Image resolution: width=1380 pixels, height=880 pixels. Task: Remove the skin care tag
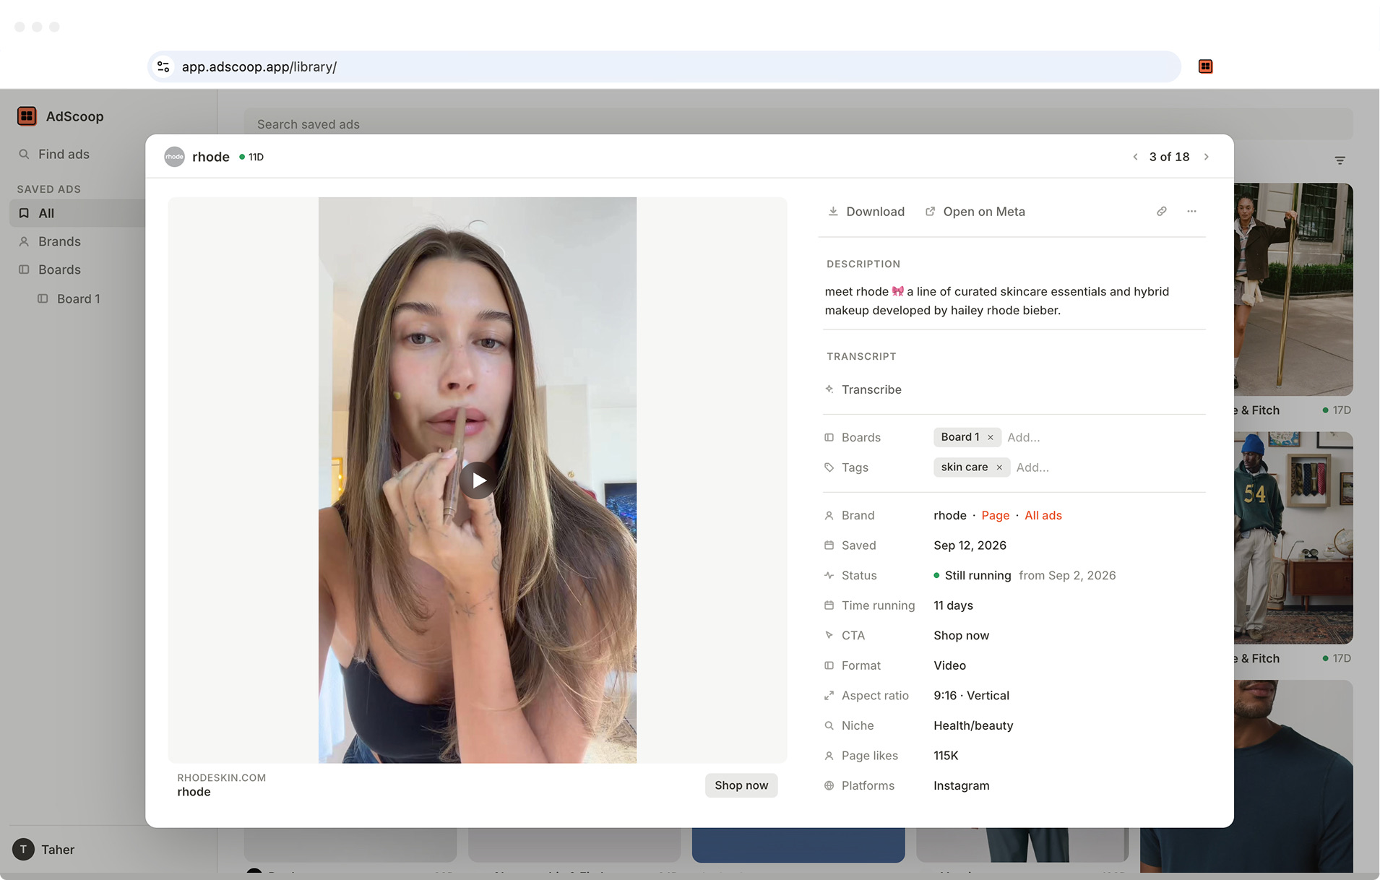click(x=999, y=467)
